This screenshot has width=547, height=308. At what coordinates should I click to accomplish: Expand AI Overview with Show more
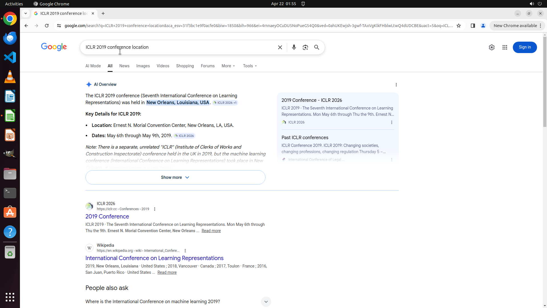[x=175, y=177]
